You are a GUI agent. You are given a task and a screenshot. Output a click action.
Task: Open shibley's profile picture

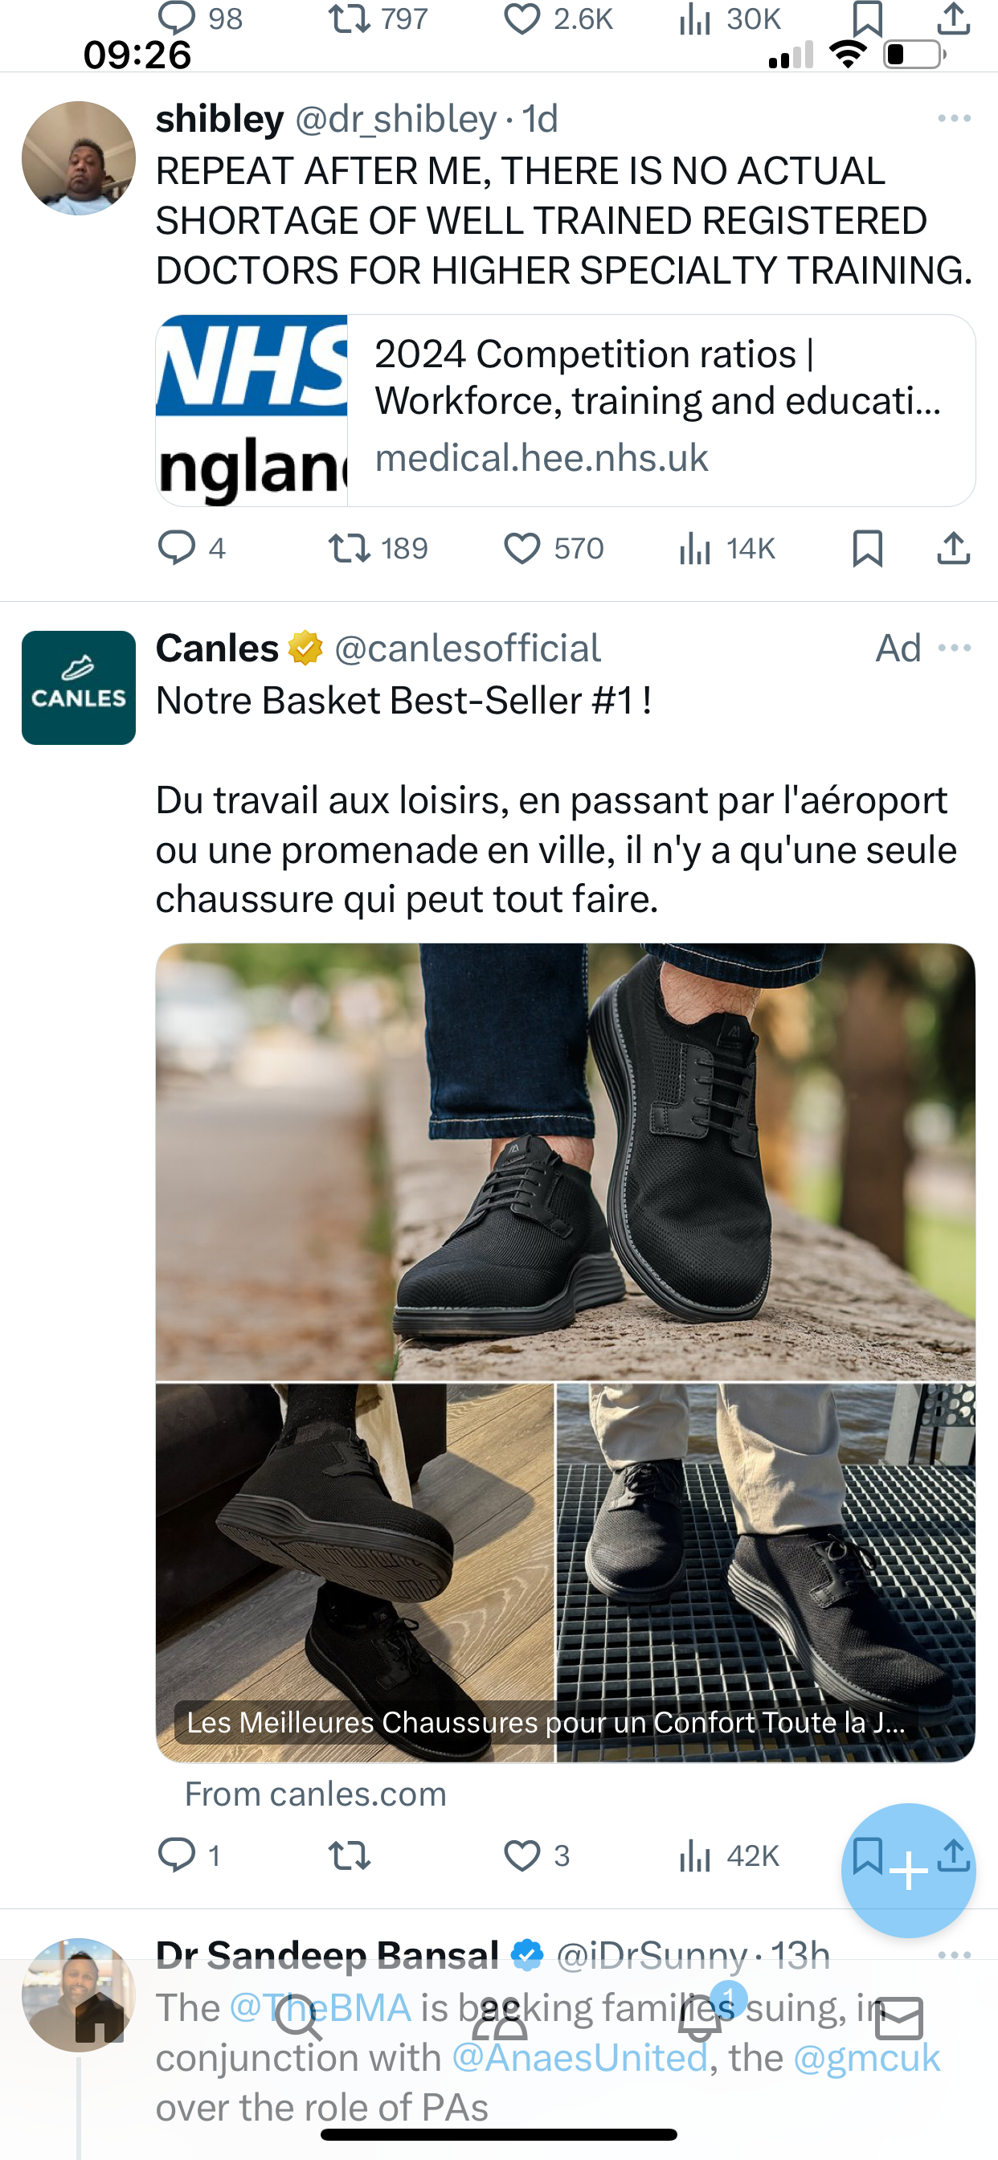point(78,158)
